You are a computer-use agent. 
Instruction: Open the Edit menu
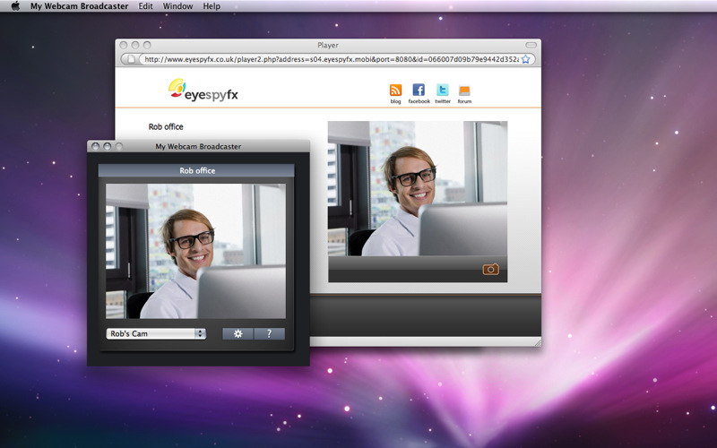(145, 6)
